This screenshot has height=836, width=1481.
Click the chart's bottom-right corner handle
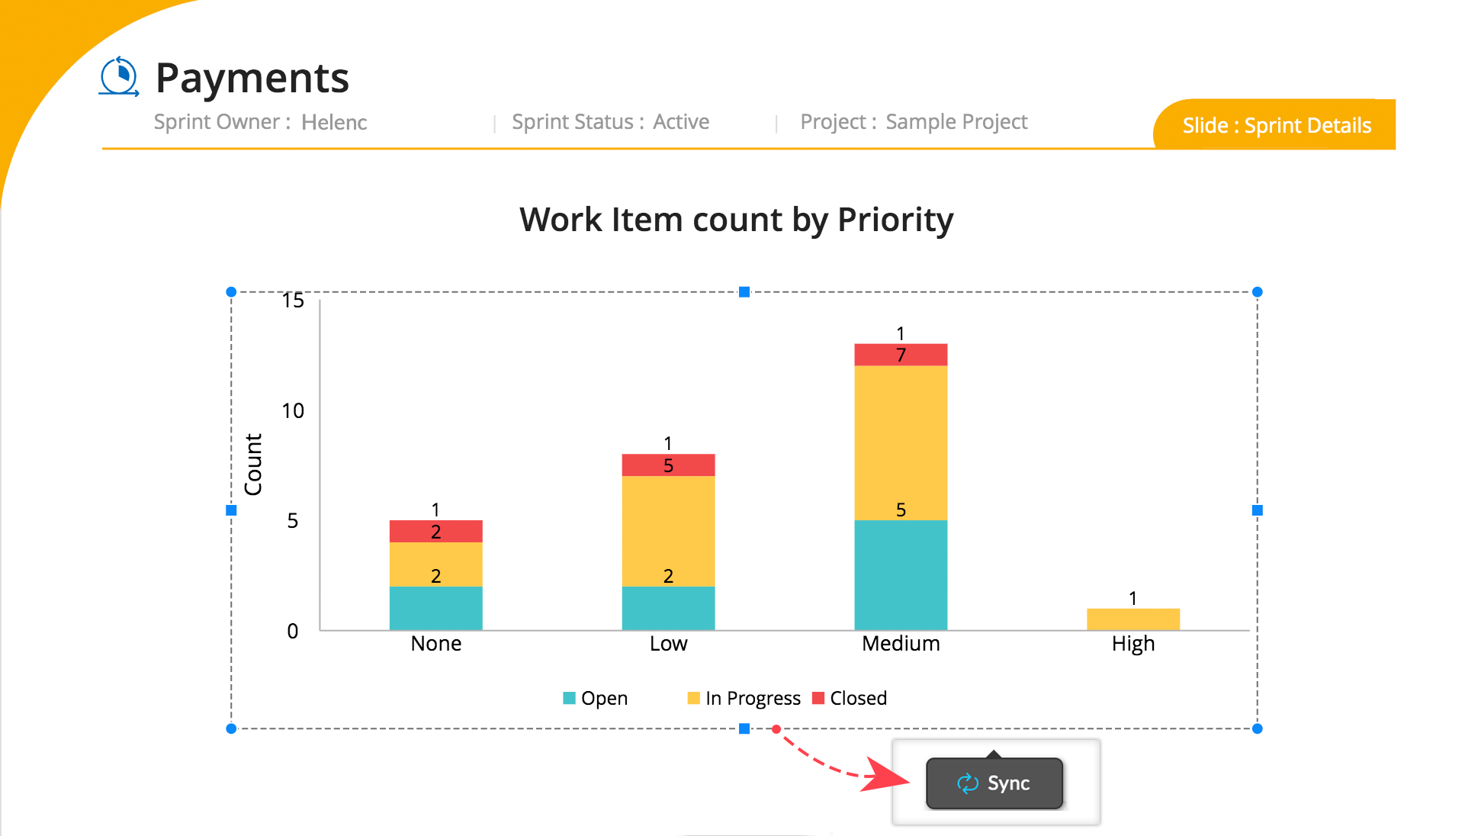[x=1258, y=729]
